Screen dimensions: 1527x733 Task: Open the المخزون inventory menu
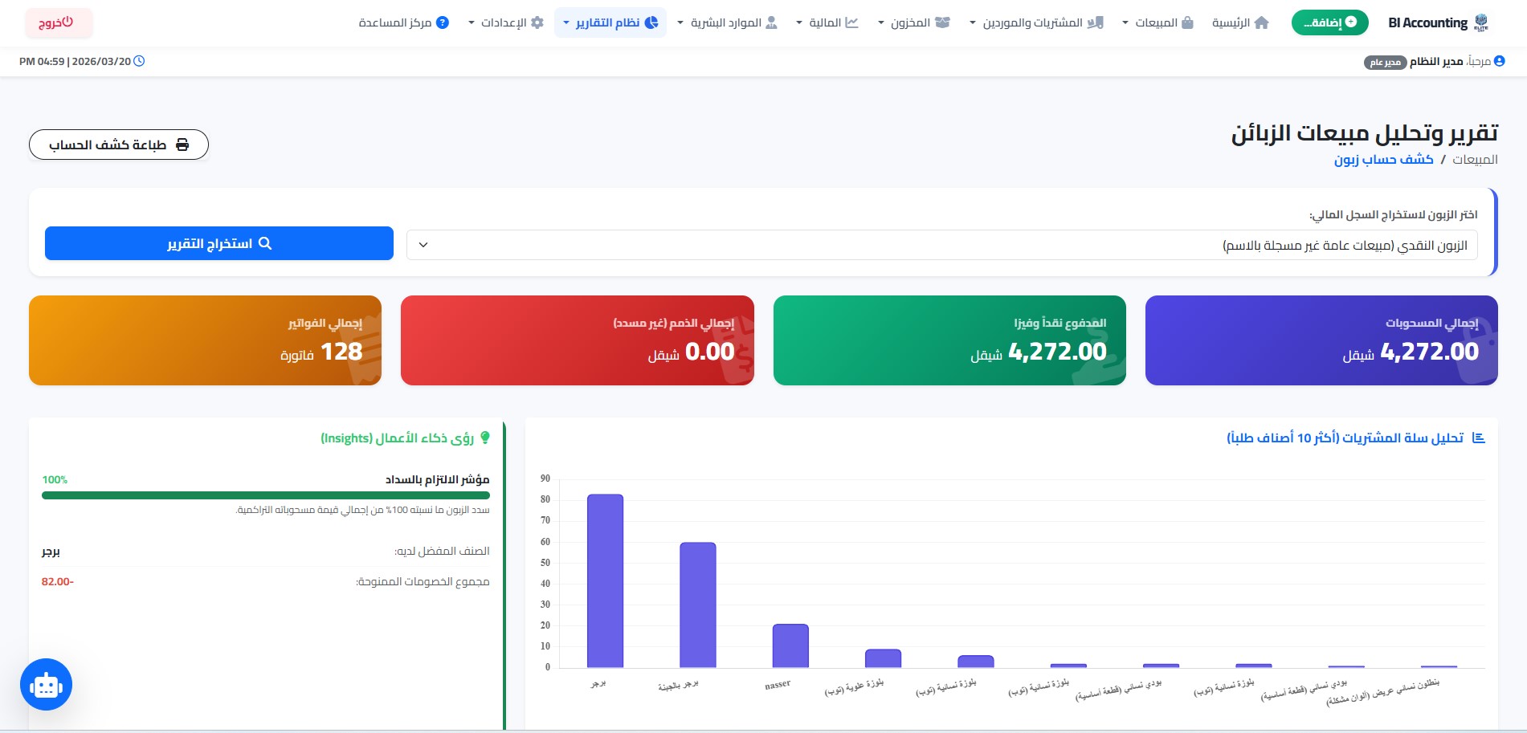click(x=913, y=22)
